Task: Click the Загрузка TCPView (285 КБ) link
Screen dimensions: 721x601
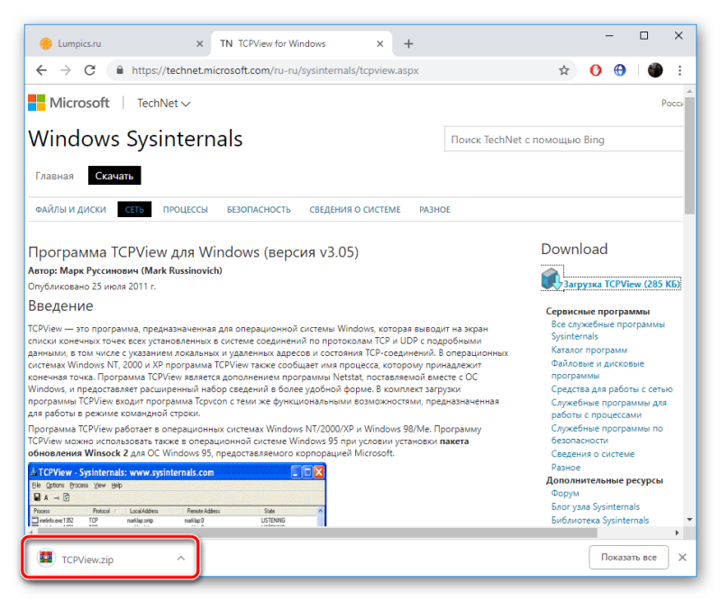Action: (622, 284)
